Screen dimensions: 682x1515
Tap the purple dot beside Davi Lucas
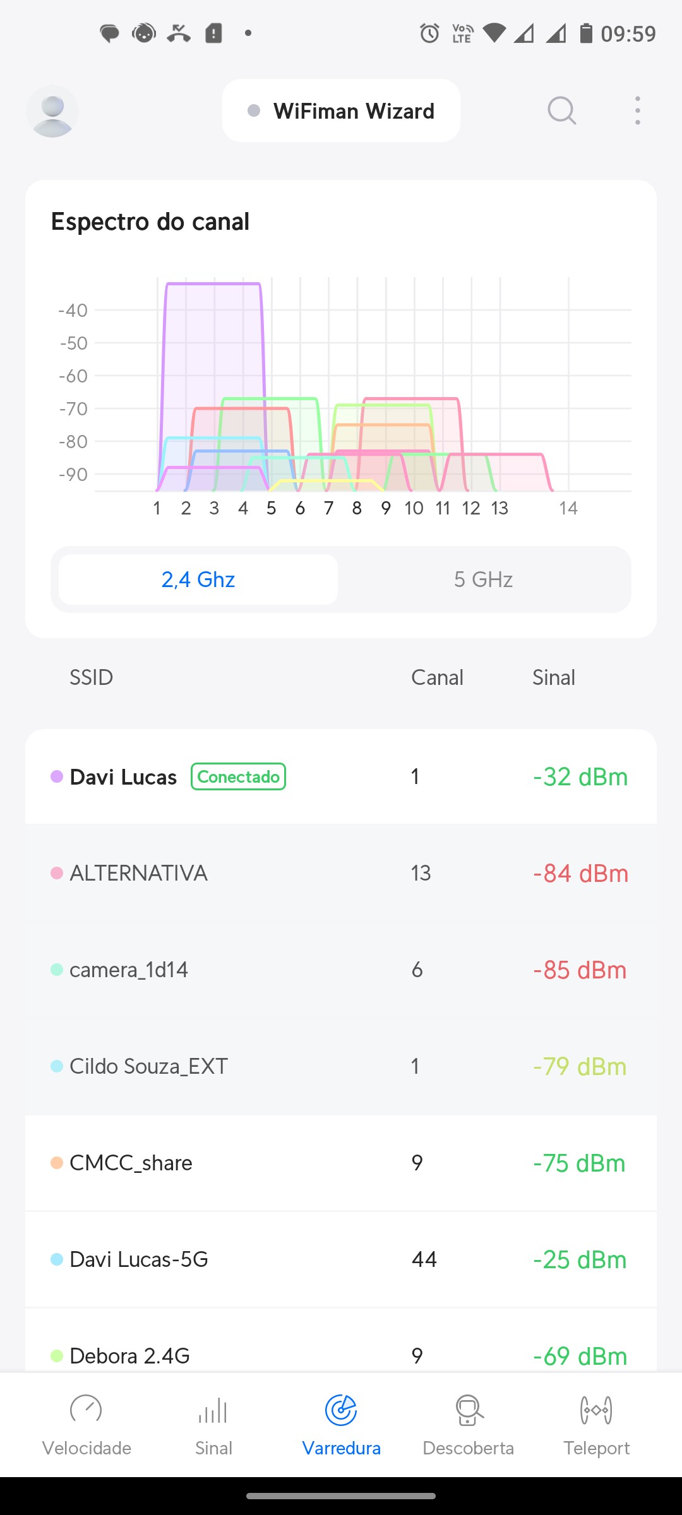click(57, 776)
